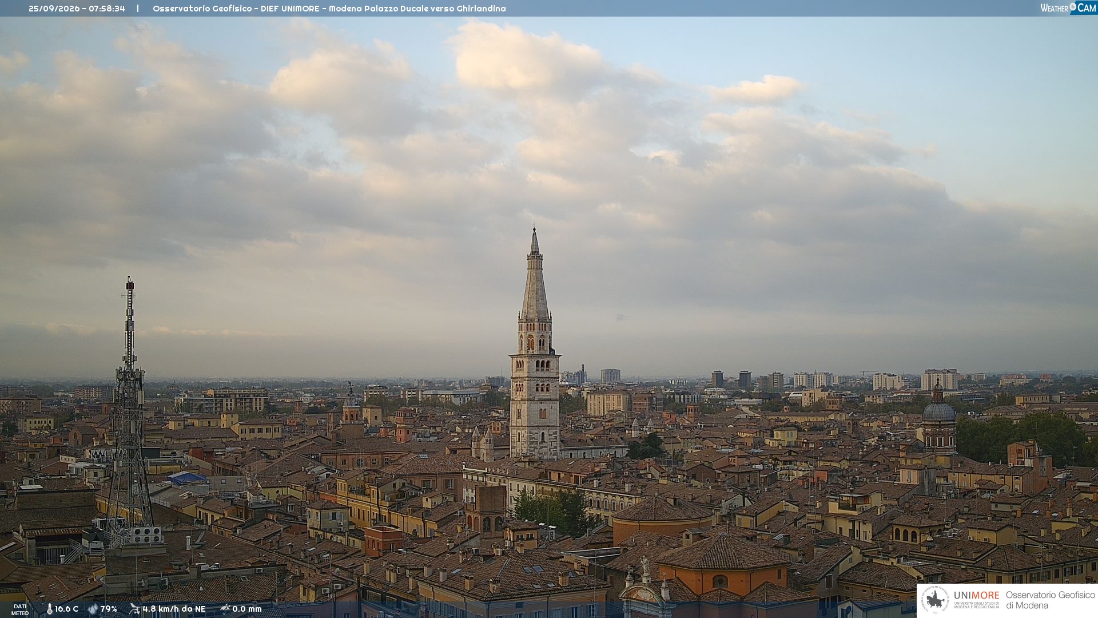Click the WeatherCam logo
1098x618 pixels.
(1068, 7)
